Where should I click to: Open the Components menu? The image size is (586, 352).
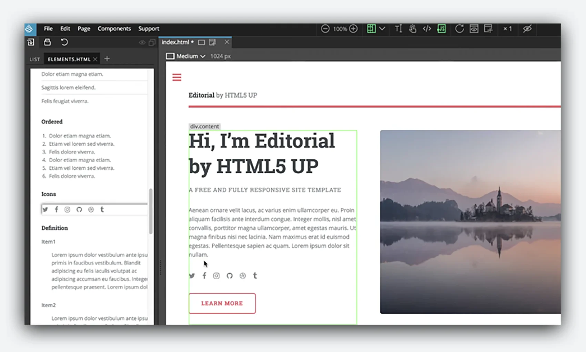pos(114,29)
